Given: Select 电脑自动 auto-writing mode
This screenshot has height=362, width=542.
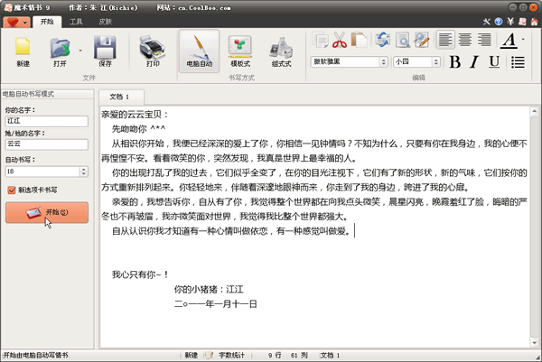Looking at the screenshot, I should (x=199, y=51).
